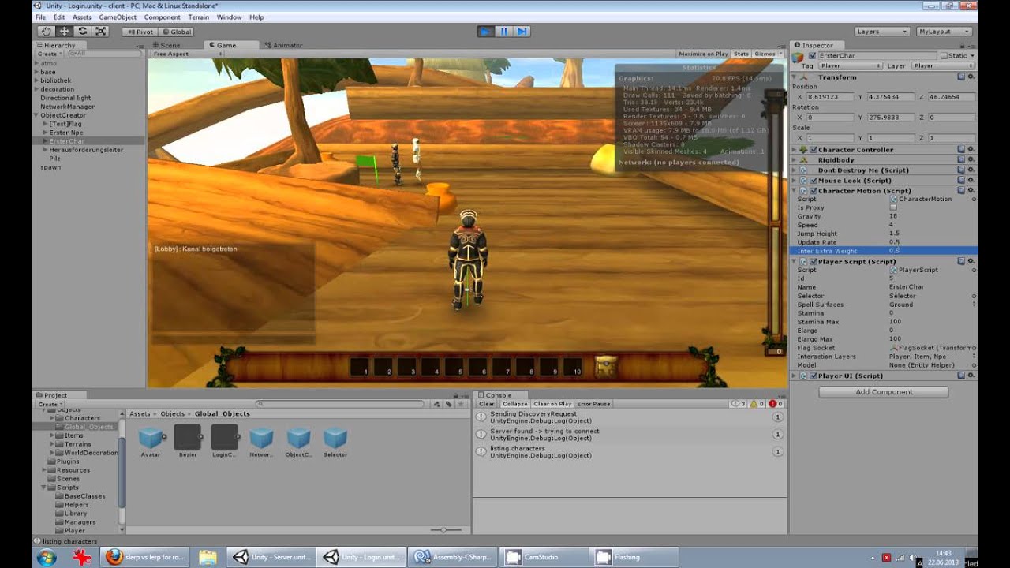Screen dimensions: 1010x568
Task: Toggle ErsterChar active checkbox in Inspector
Action: [x=813, y=56]
